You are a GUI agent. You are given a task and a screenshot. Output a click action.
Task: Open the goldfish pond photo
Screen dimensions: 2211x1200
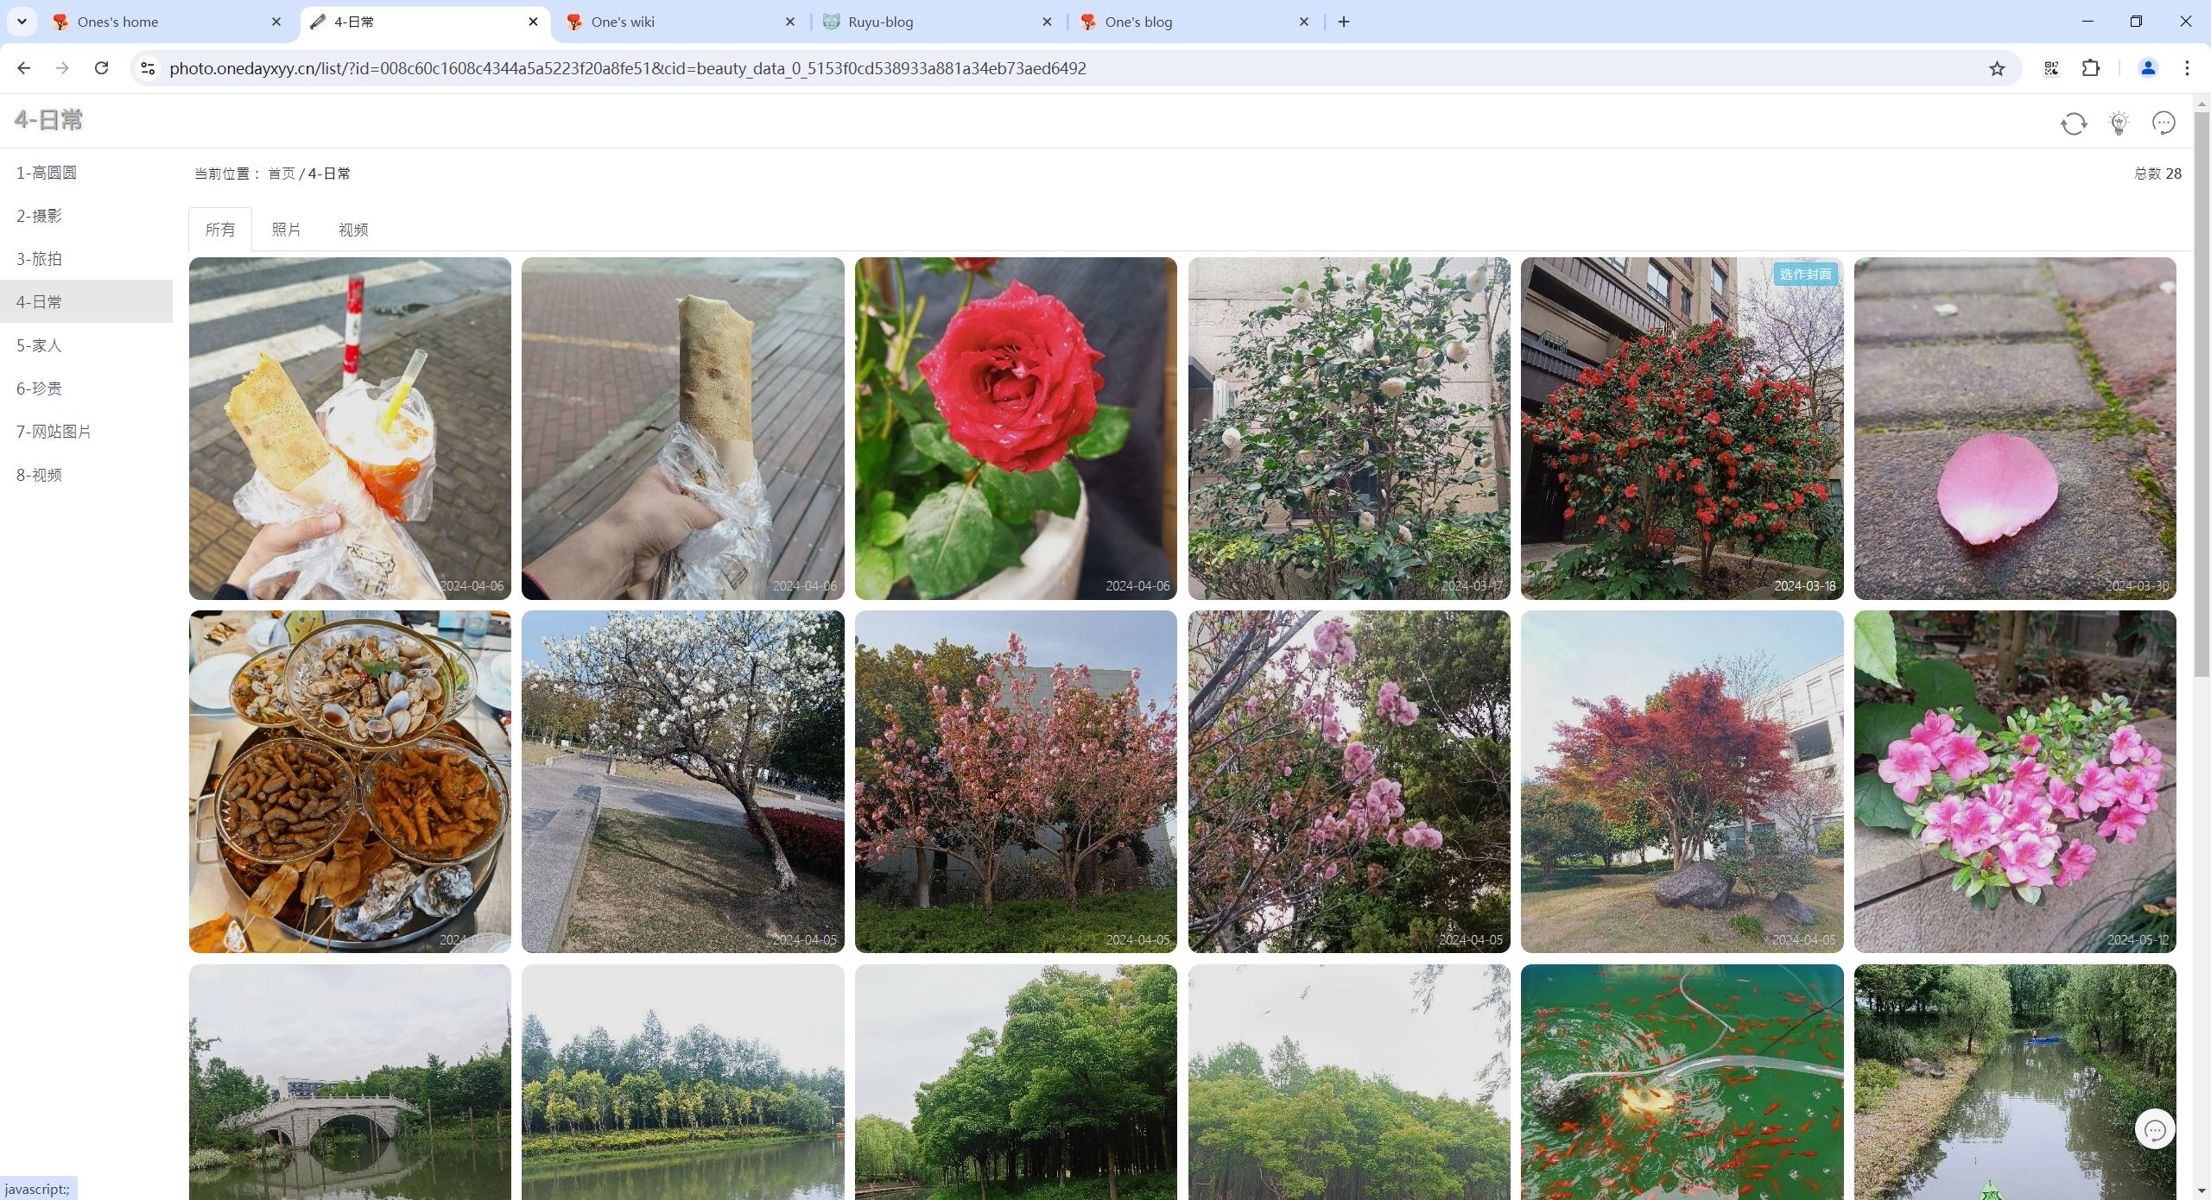tap(1682, 1083)
